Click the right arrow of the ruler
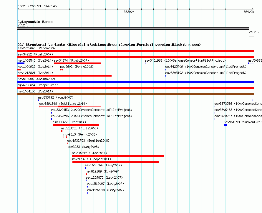262x213 pixels. (253, 9)
